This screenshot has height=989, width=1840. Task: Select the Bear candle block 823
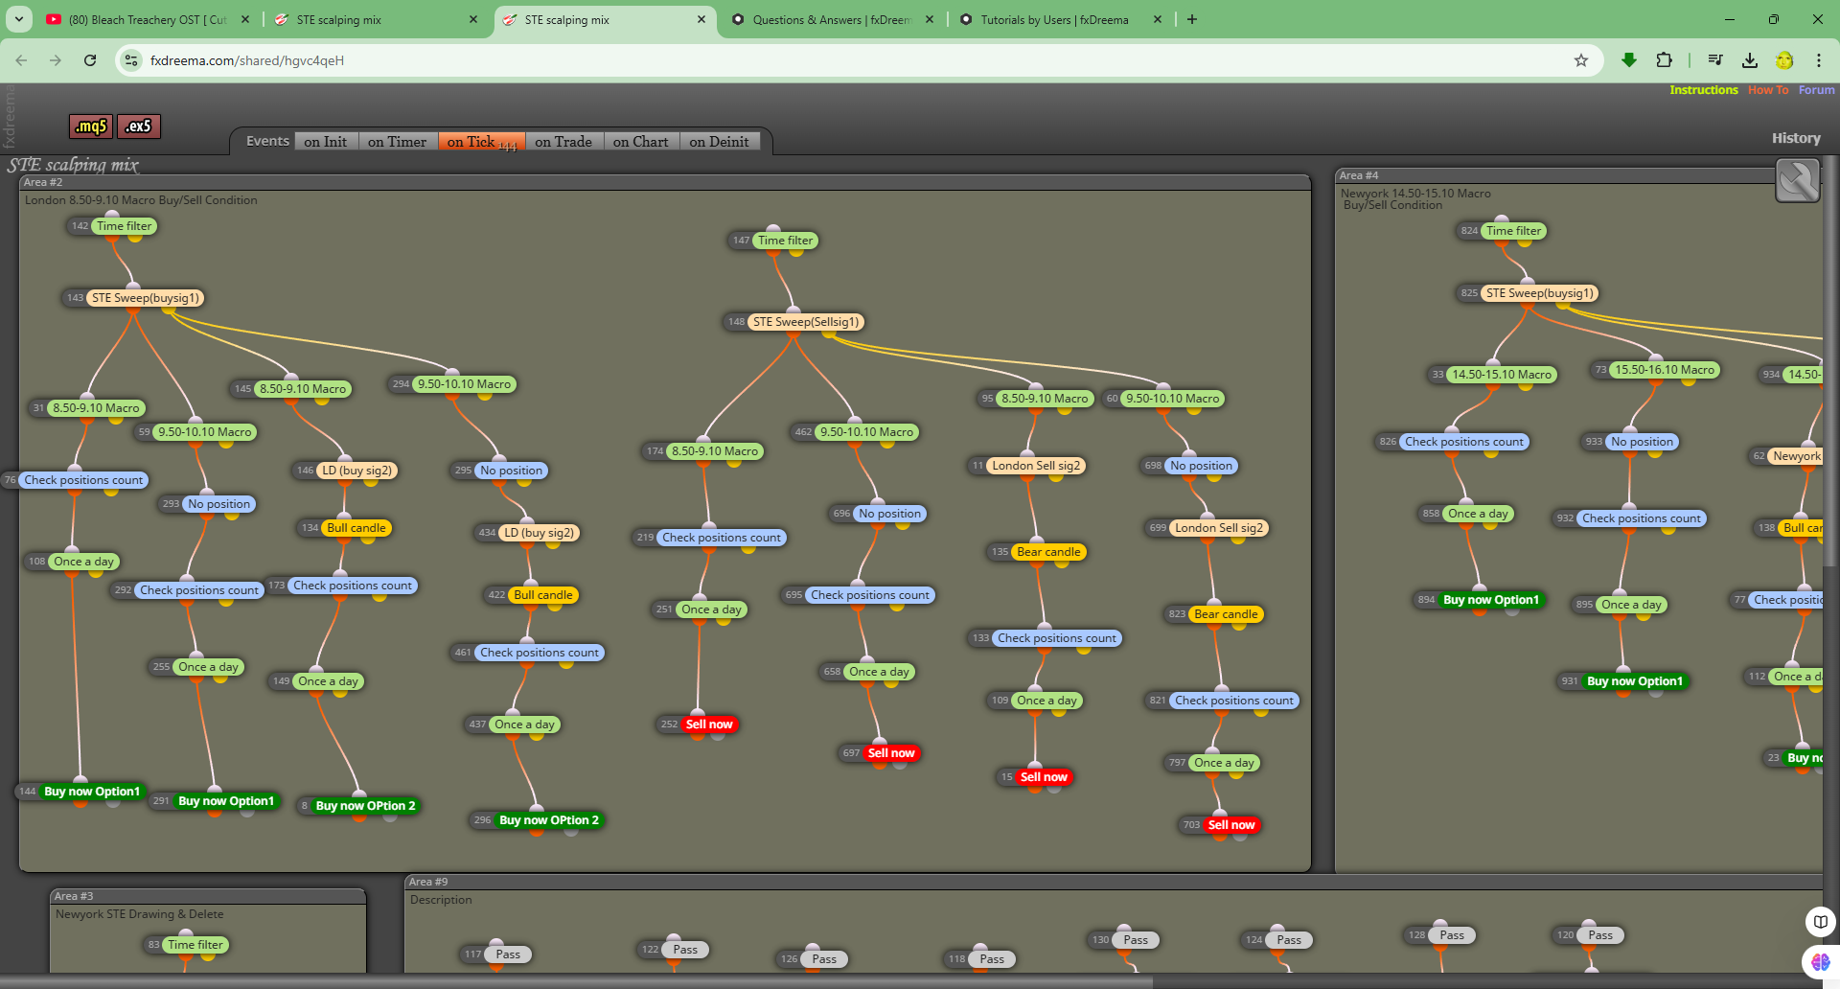pyautogui.click(x=1226, y=614)
